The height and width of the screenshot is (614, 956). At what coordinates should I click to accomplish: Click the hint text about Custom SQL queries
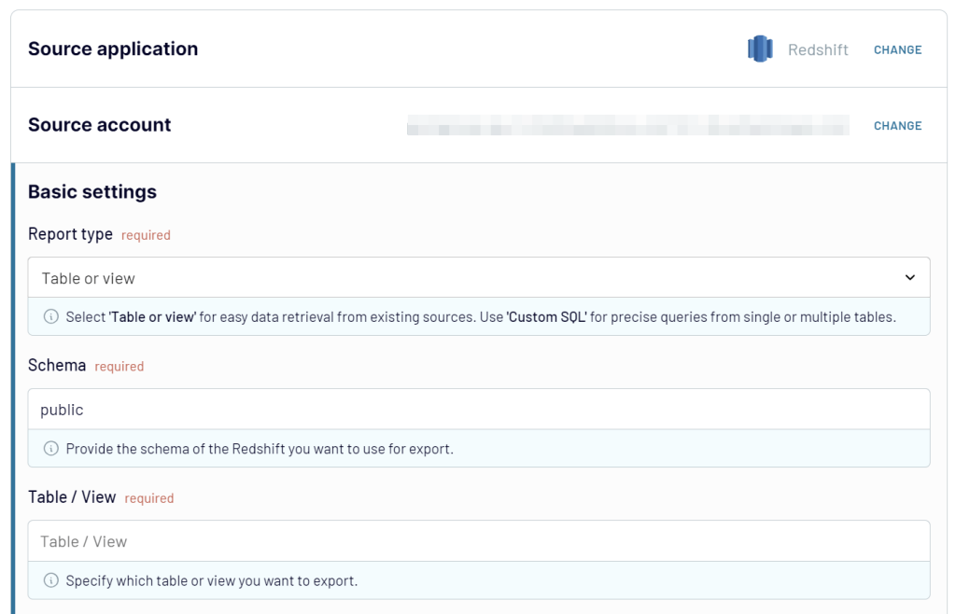pyautogui.click(x=478, y=315)
